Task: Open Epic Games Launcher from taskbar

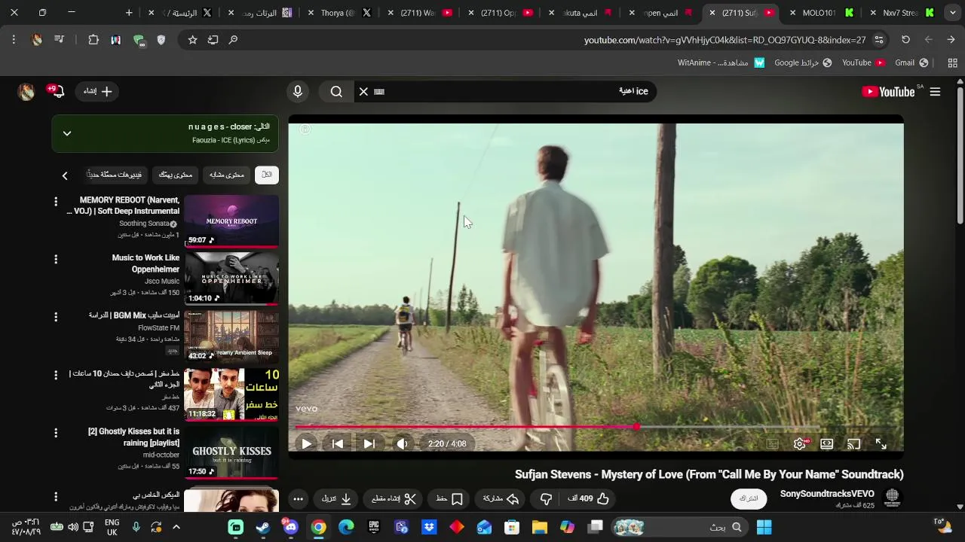Action: (374, 527)
